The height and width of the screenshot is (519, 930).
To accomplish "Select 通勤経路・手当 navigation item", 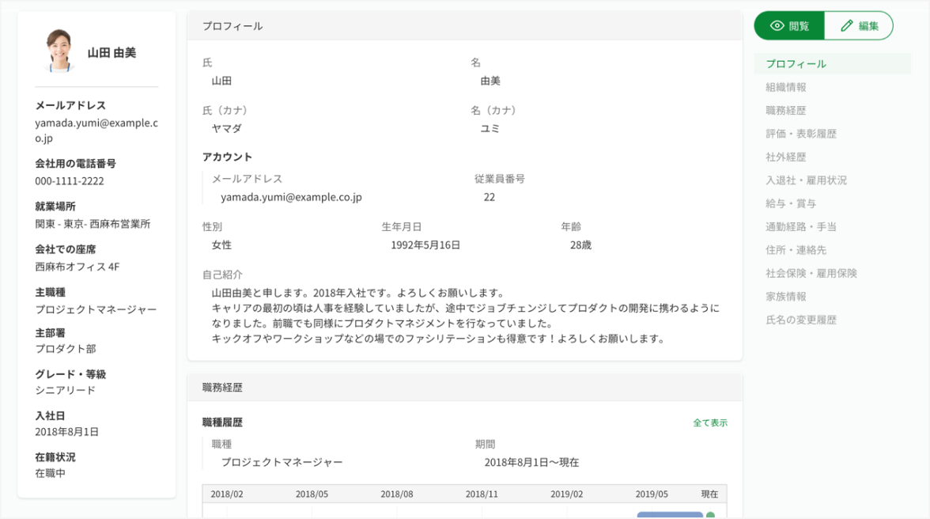I will (x=800, y=226).
